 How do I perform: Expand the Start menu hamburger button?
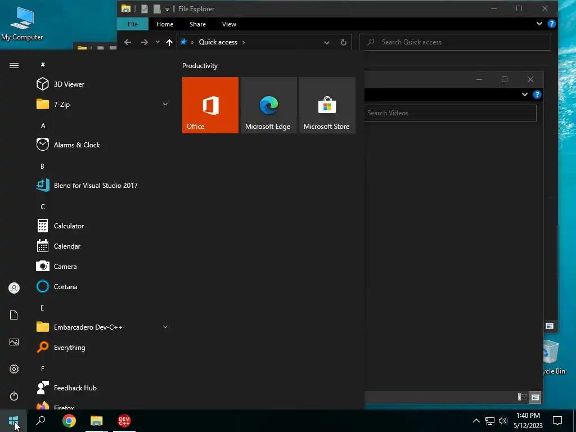(14, 65)
